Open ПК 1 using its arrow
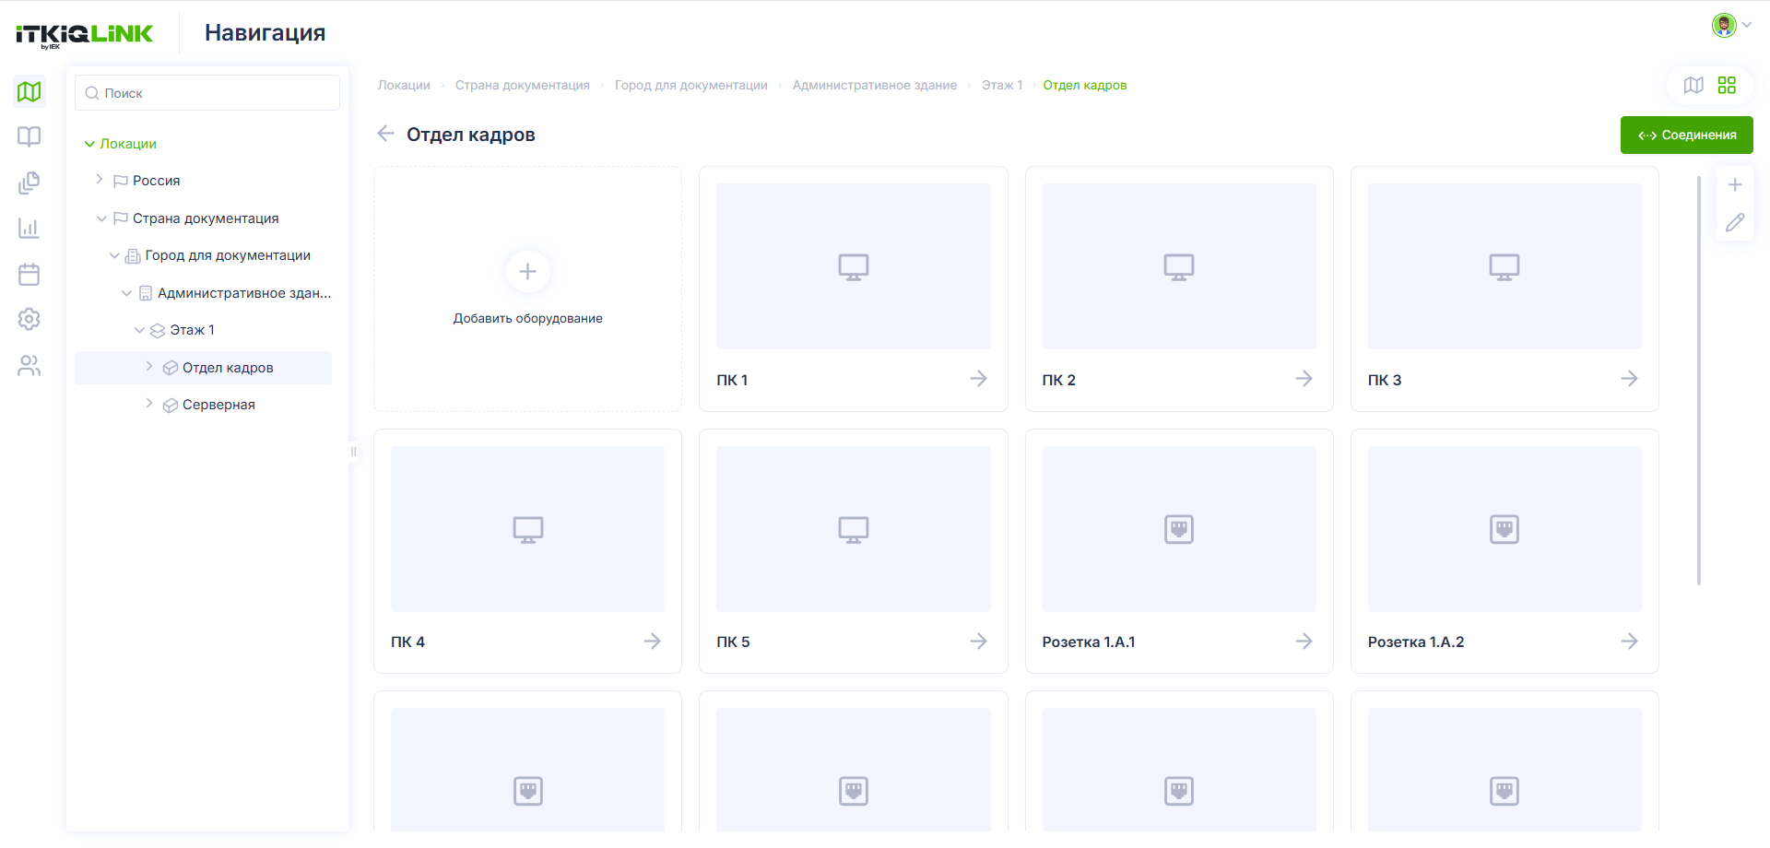This screenshot has height=848, width=1770. 978,379
